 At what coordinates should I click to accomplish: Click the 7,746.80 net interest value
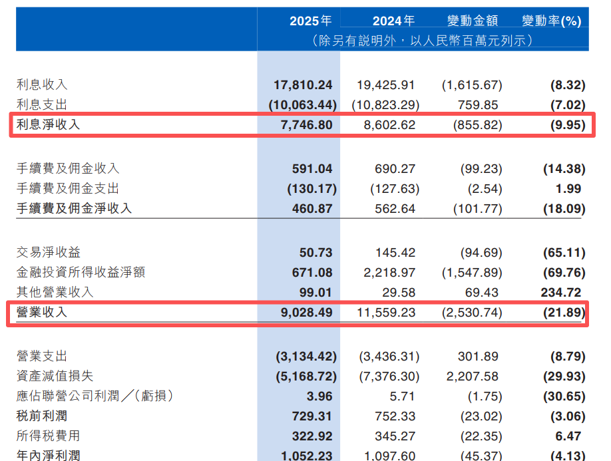307,125
